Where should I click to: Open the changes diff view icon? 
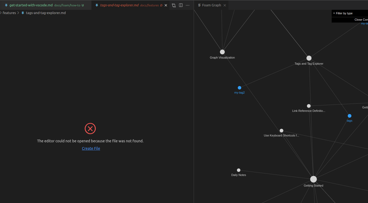(x=174, y=5)
